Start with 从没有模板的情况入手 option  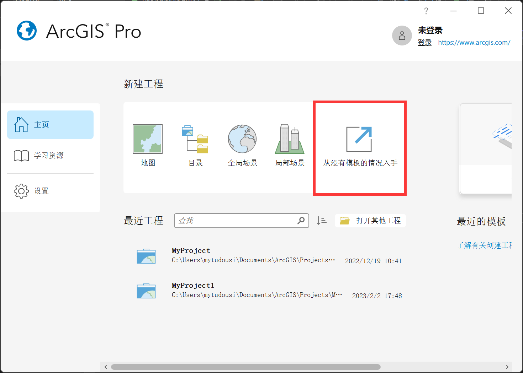[x=360, y=147]
